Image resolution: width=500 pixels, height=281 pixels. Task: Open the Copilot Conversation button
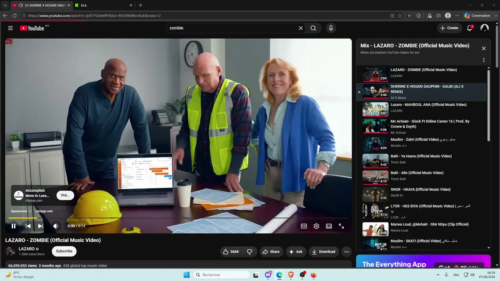477,16
